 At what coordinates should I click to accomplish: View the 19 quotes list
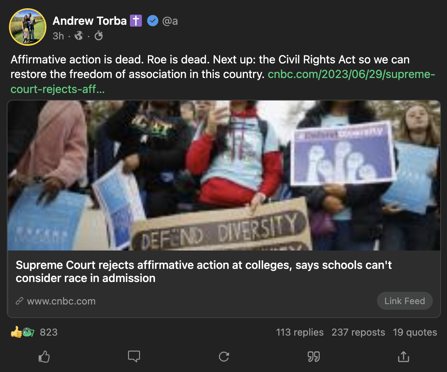[415, 332]
